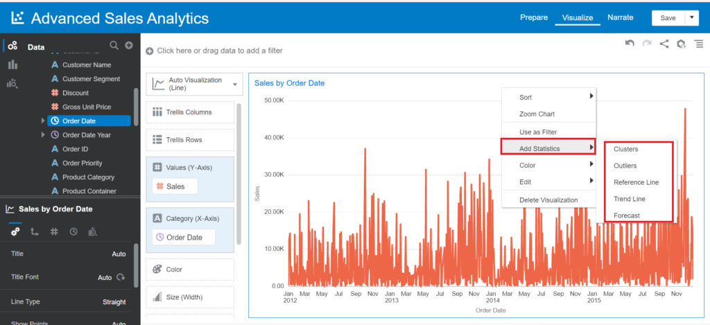Open the Color submenu in context menu
Image resolution: width=710 pixels, height=325 pixels.
(548, 165)
